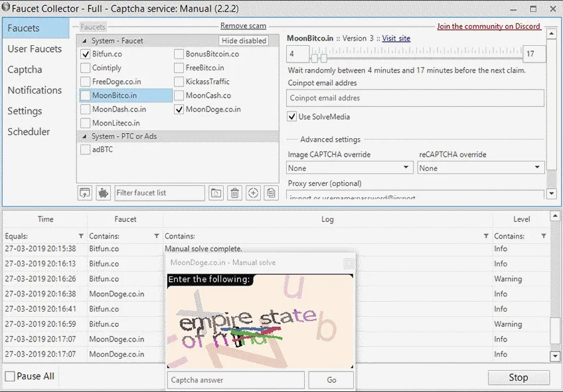This screenshot has width=563, height=392.
Task: Tick the MoonBitco.in checkbox
Action: point(86,96)
